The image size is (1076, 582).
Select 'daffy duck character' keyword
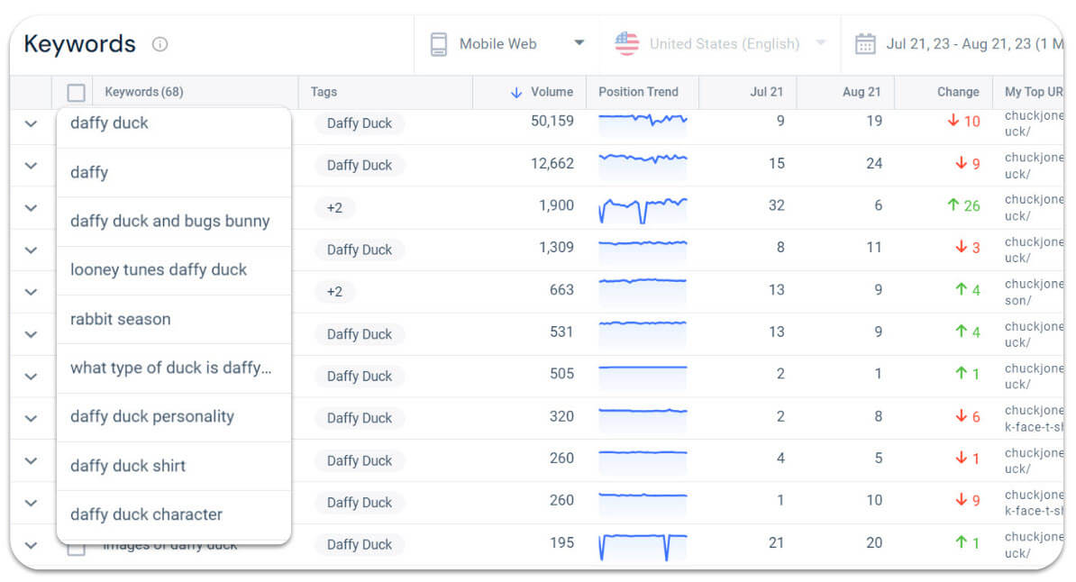pos(174,514)
